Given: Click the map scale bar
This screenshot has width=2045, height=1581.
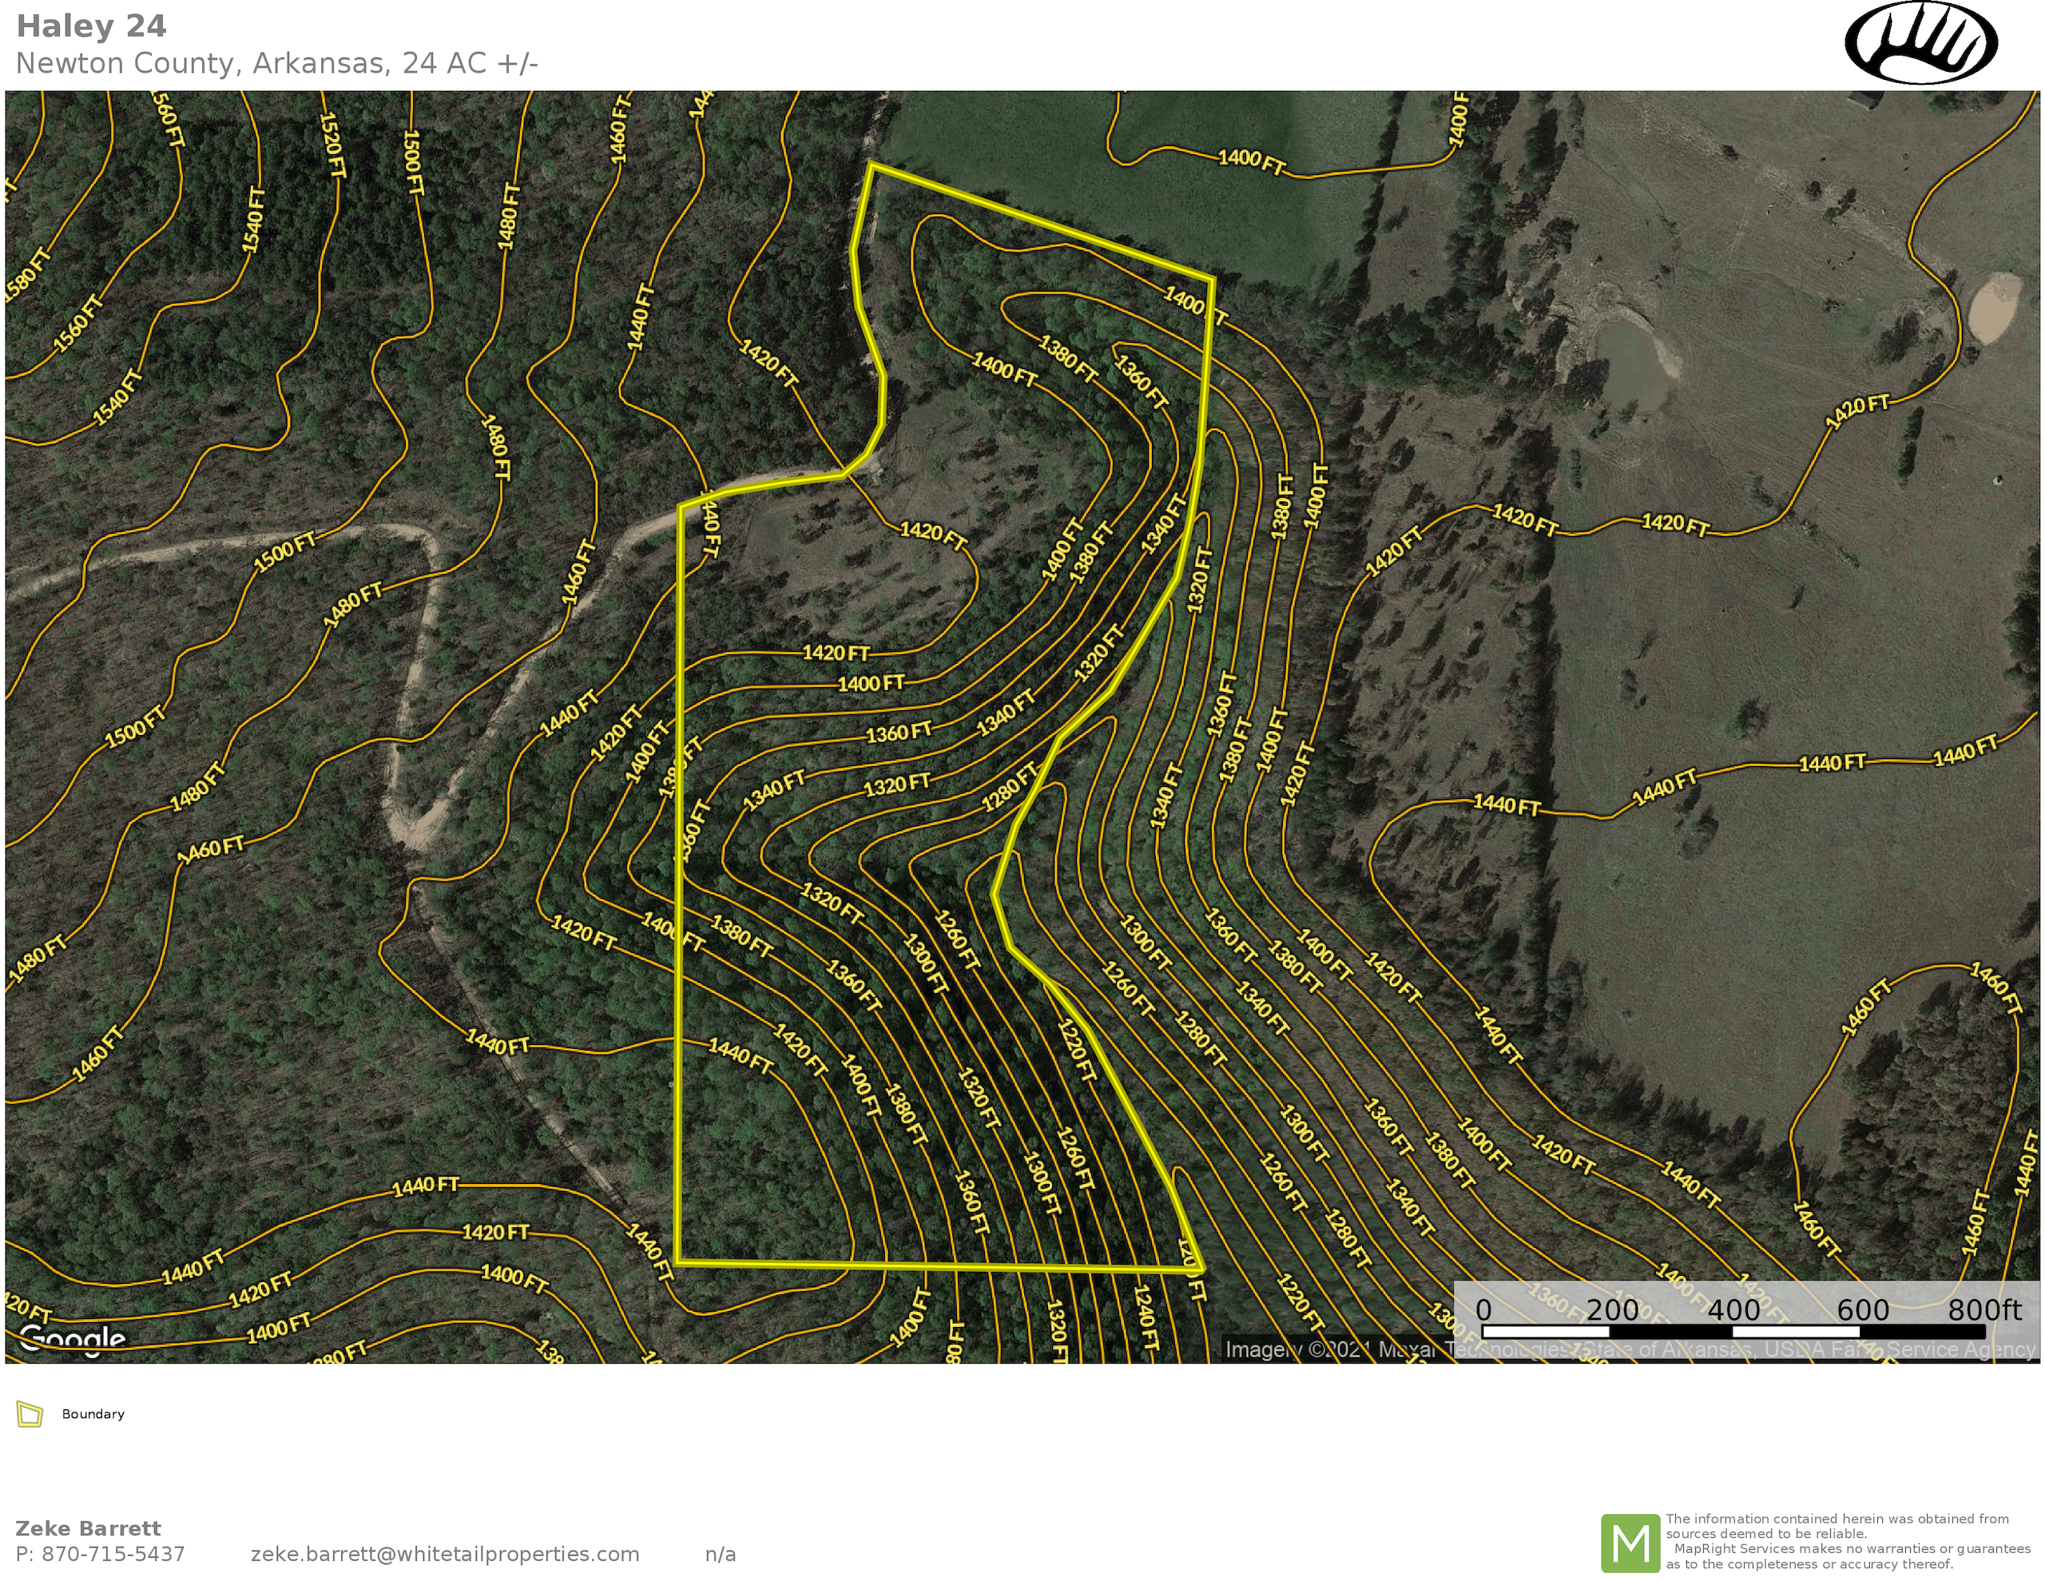Looking at the screenshot, I should click(1732, 1331).
